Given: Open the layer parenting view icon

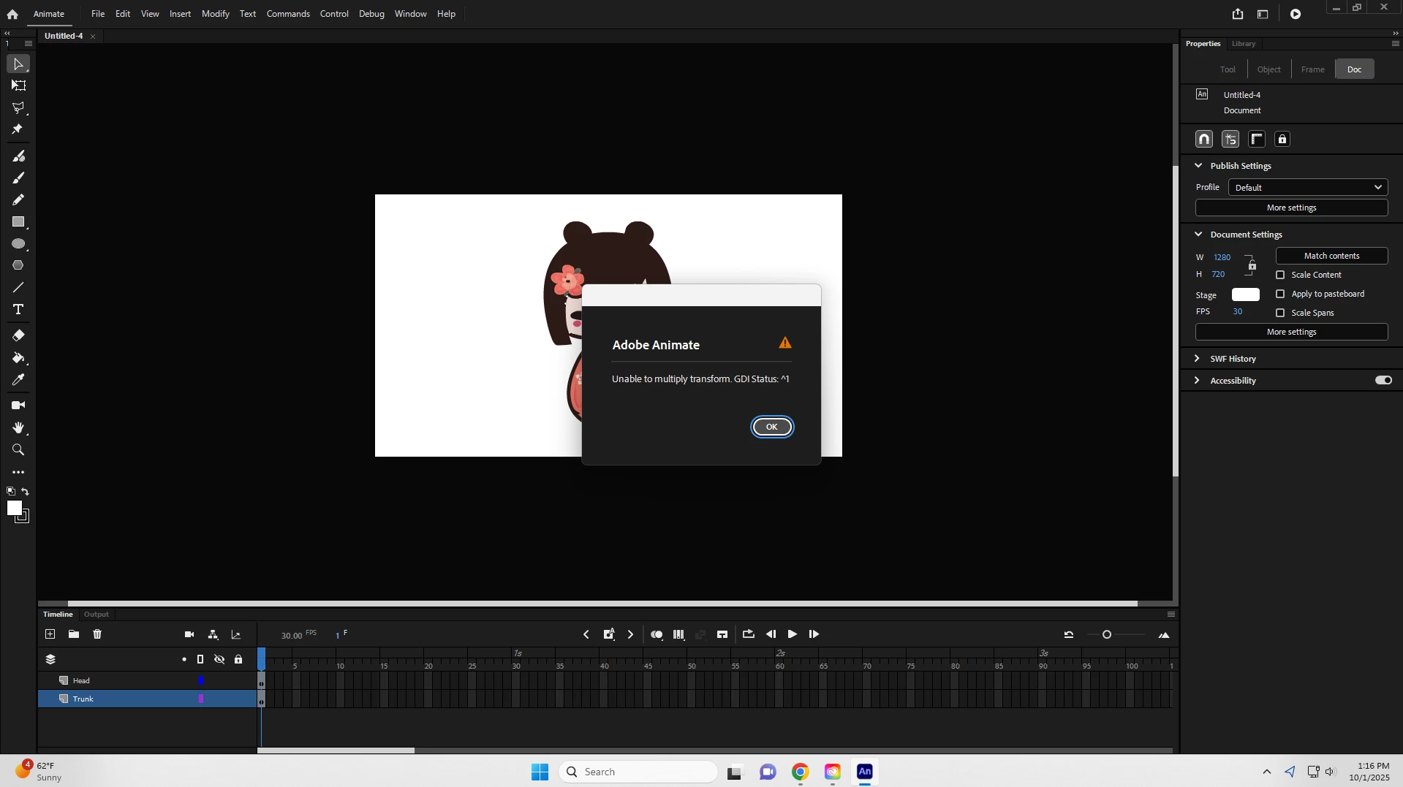Looking at the screenshot, I should pyautogui.click(x=213, y=635).
